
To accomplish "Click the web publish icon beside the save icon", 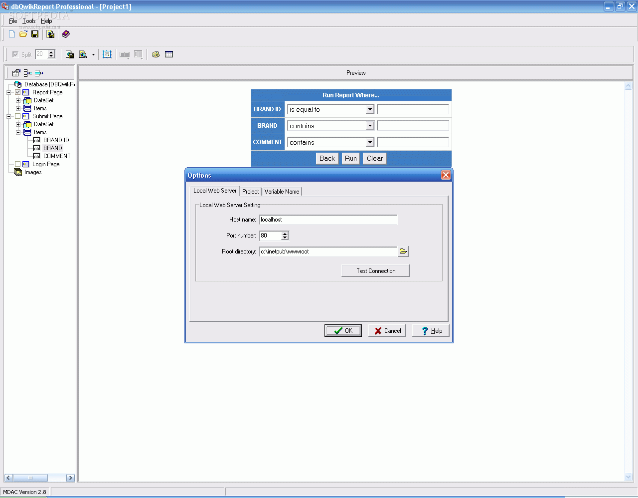I will click(x=50, y=34).
